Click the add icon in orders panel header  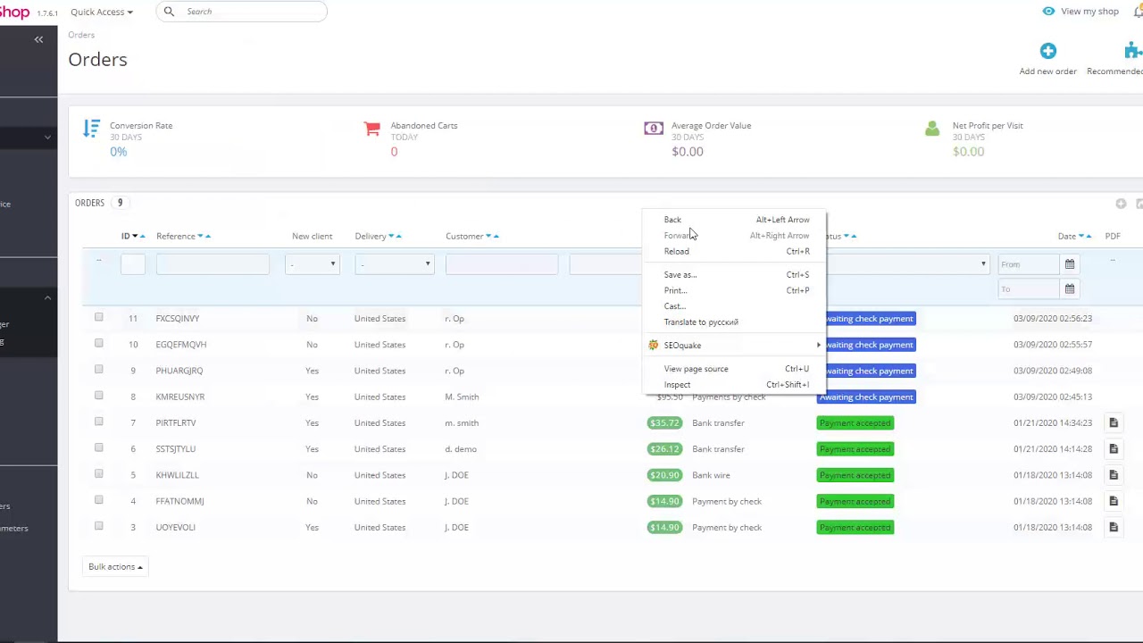click(x=1121, y=204)
